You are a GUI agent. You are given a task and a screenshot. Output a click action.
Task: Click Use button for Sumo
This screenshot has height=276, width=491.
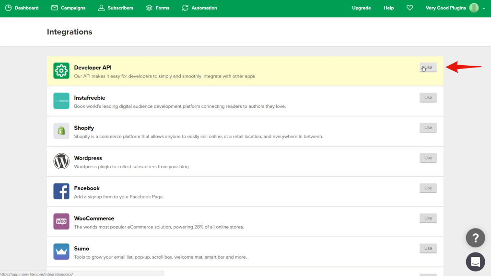428,248
